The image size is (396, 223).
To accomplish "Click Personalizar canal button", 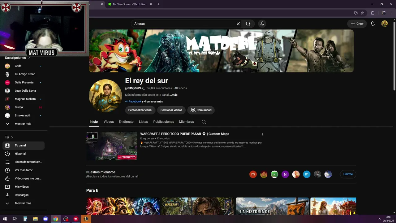I will coord(140,110).
